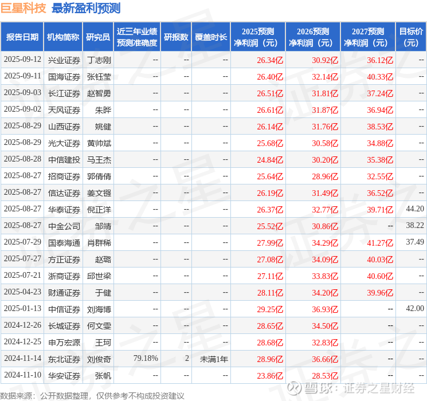
Task: Select the 信达证券 institution cell
Action: coord(64,193)
